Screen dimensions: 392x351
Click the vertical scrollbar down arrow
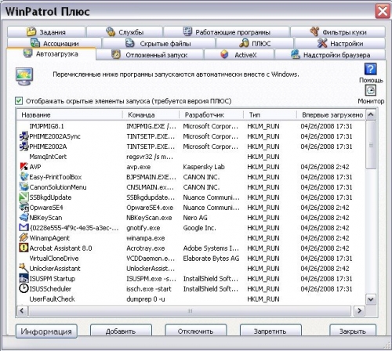pyautogui.click(x=371, y=299)
